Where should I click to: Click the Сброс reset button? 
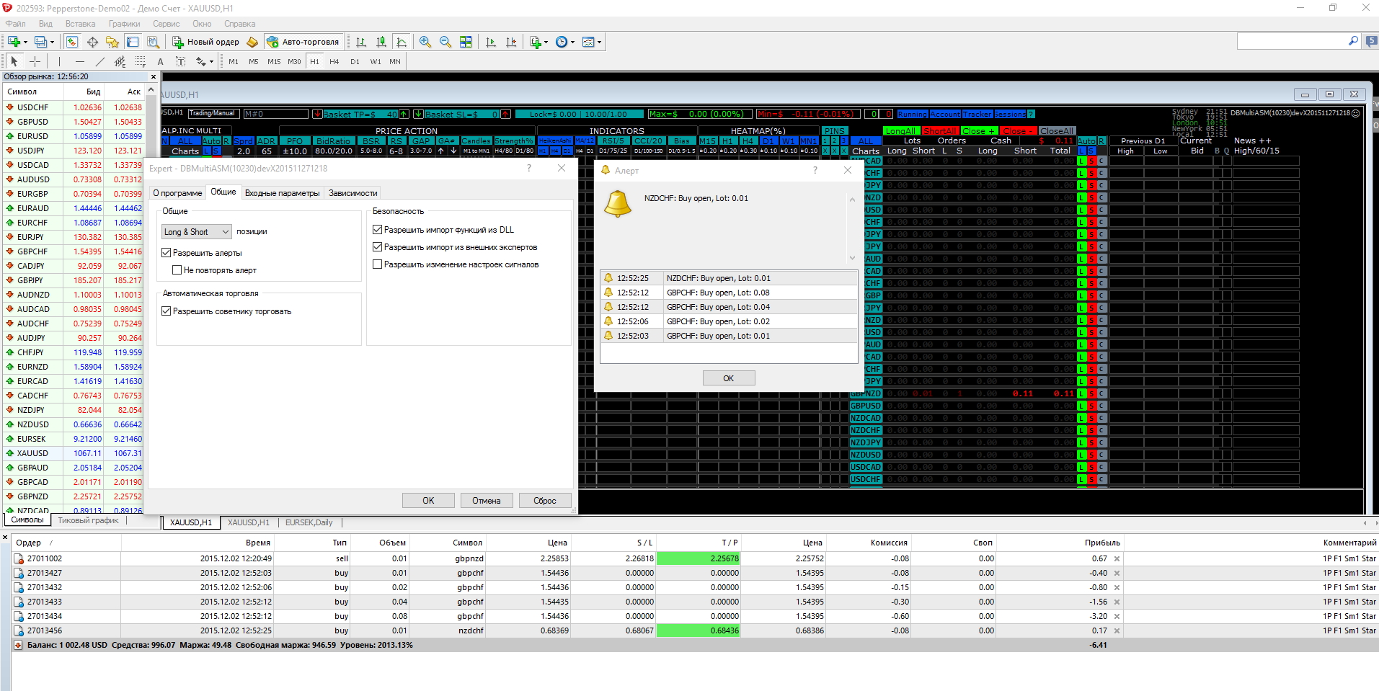pos(545,501)
